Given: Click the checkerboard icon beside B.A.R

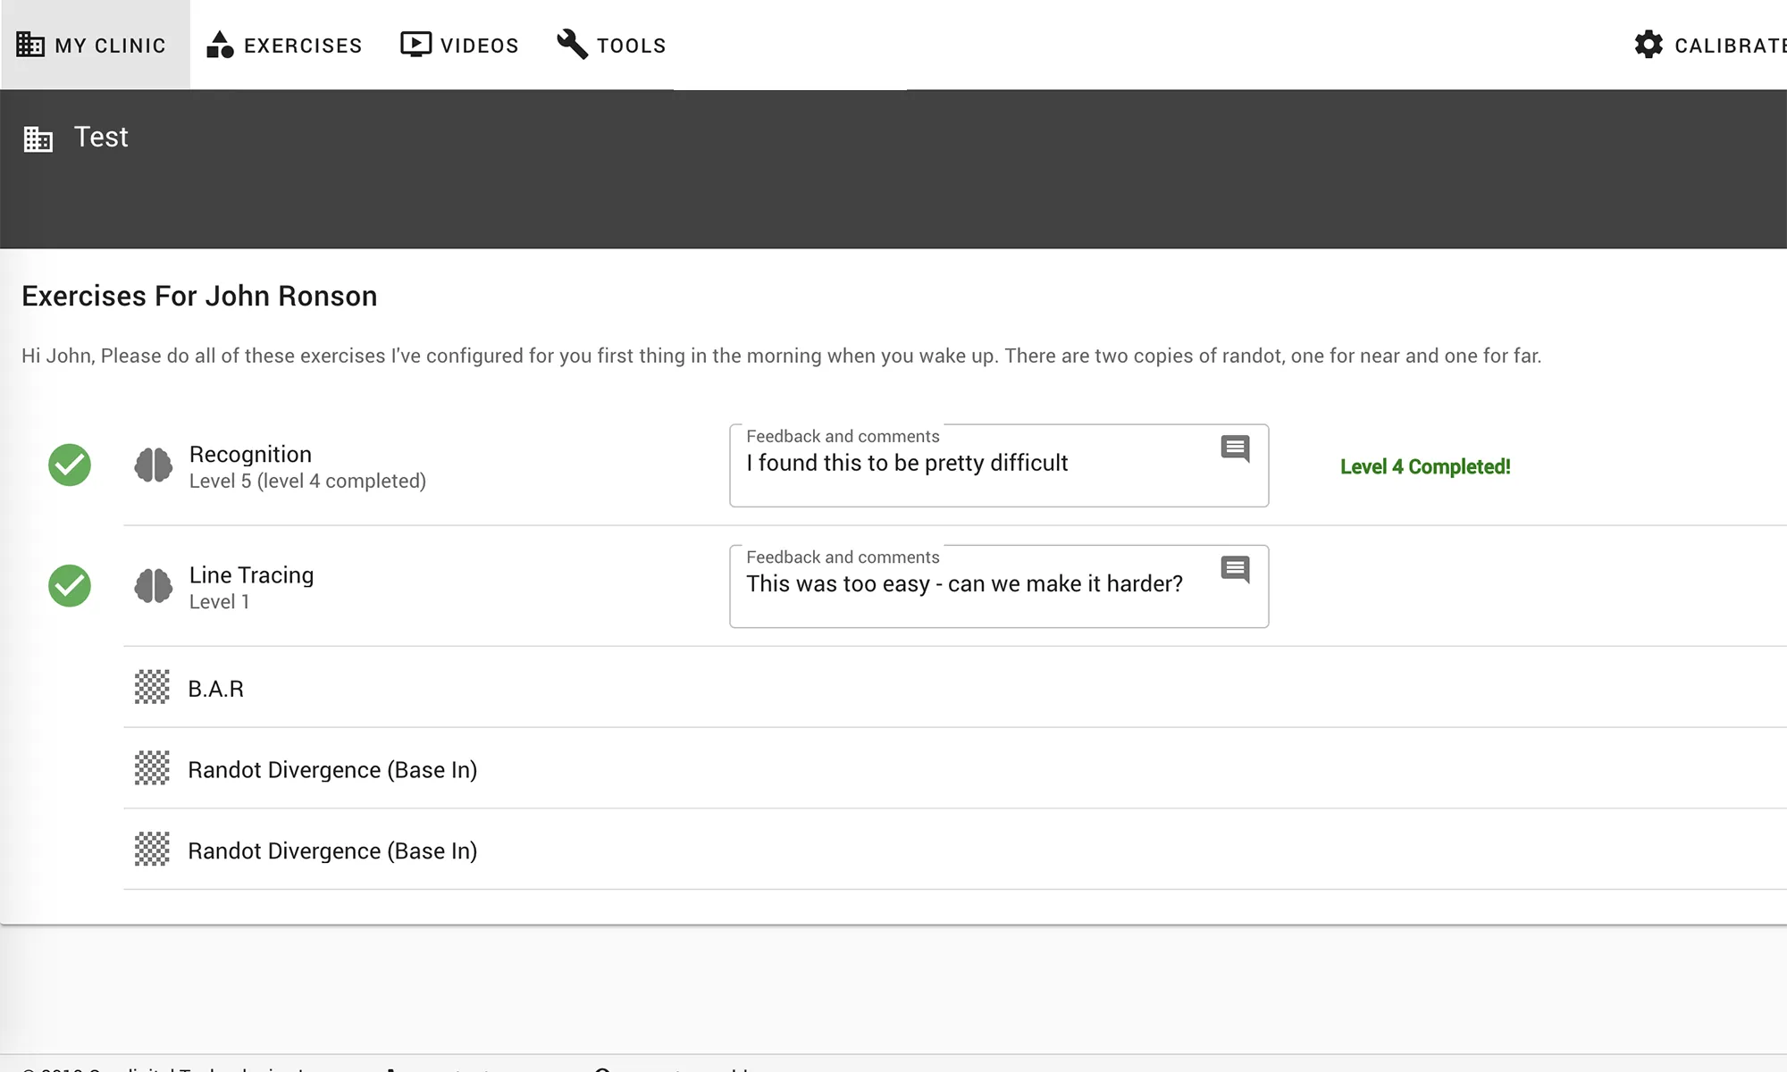Looking at the screenshot, I should (152, 688).
